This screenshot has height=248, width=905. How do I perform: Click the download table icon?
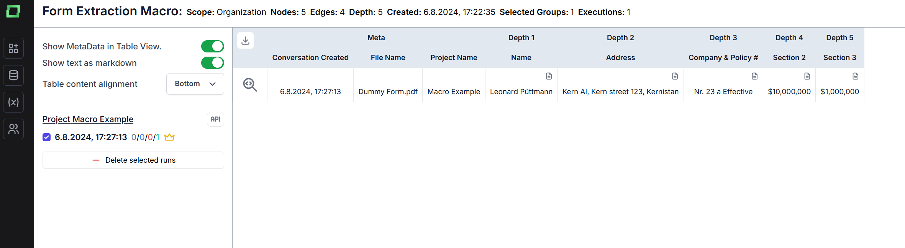[x=246, y=40]
